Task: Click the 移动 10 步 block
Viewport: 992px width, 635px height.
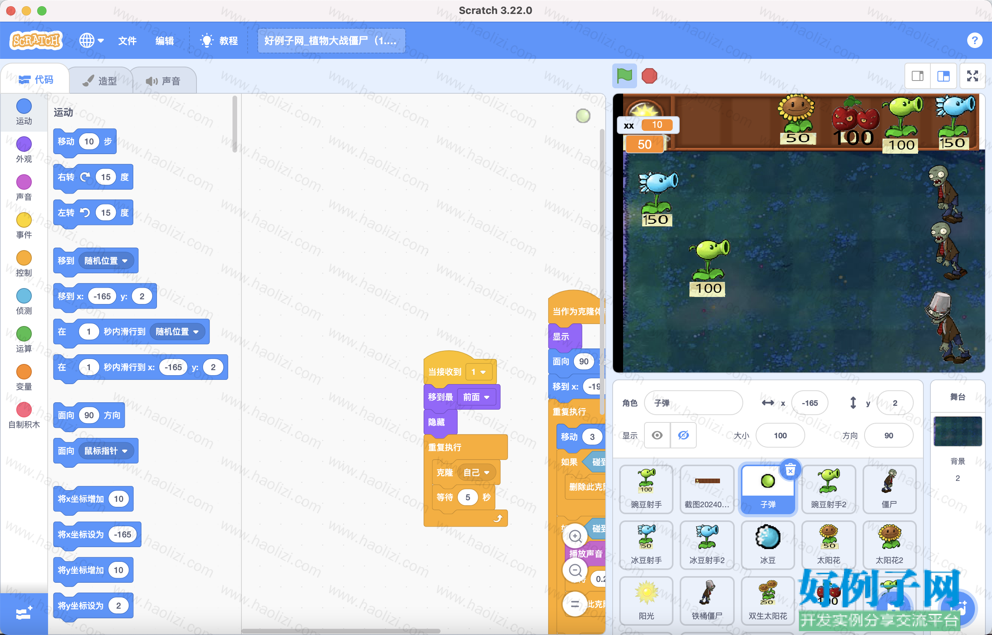Action: pyautogui.click(x=84, y=142)
